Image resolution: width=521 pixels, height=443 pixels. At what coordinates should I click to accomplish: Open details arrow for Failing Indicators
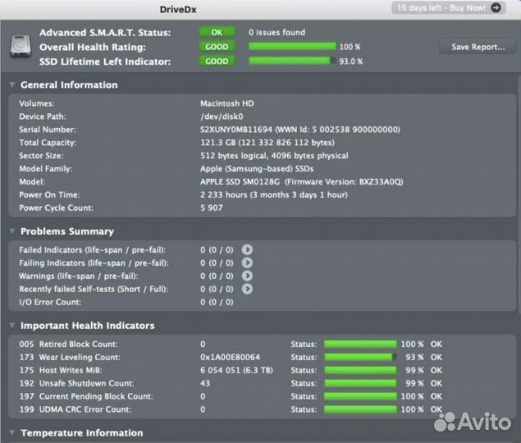pos(247,263)
